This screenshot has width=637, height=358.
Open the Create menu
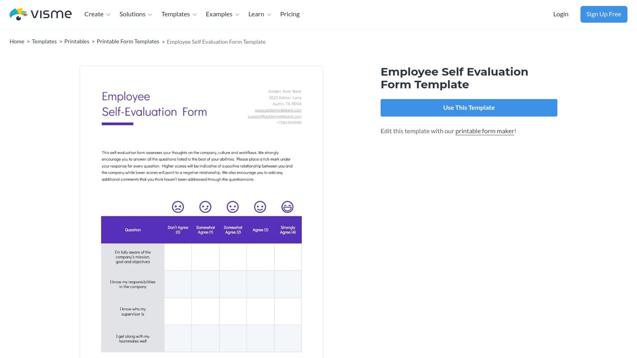pyautogui.click(x=94, y=14)
